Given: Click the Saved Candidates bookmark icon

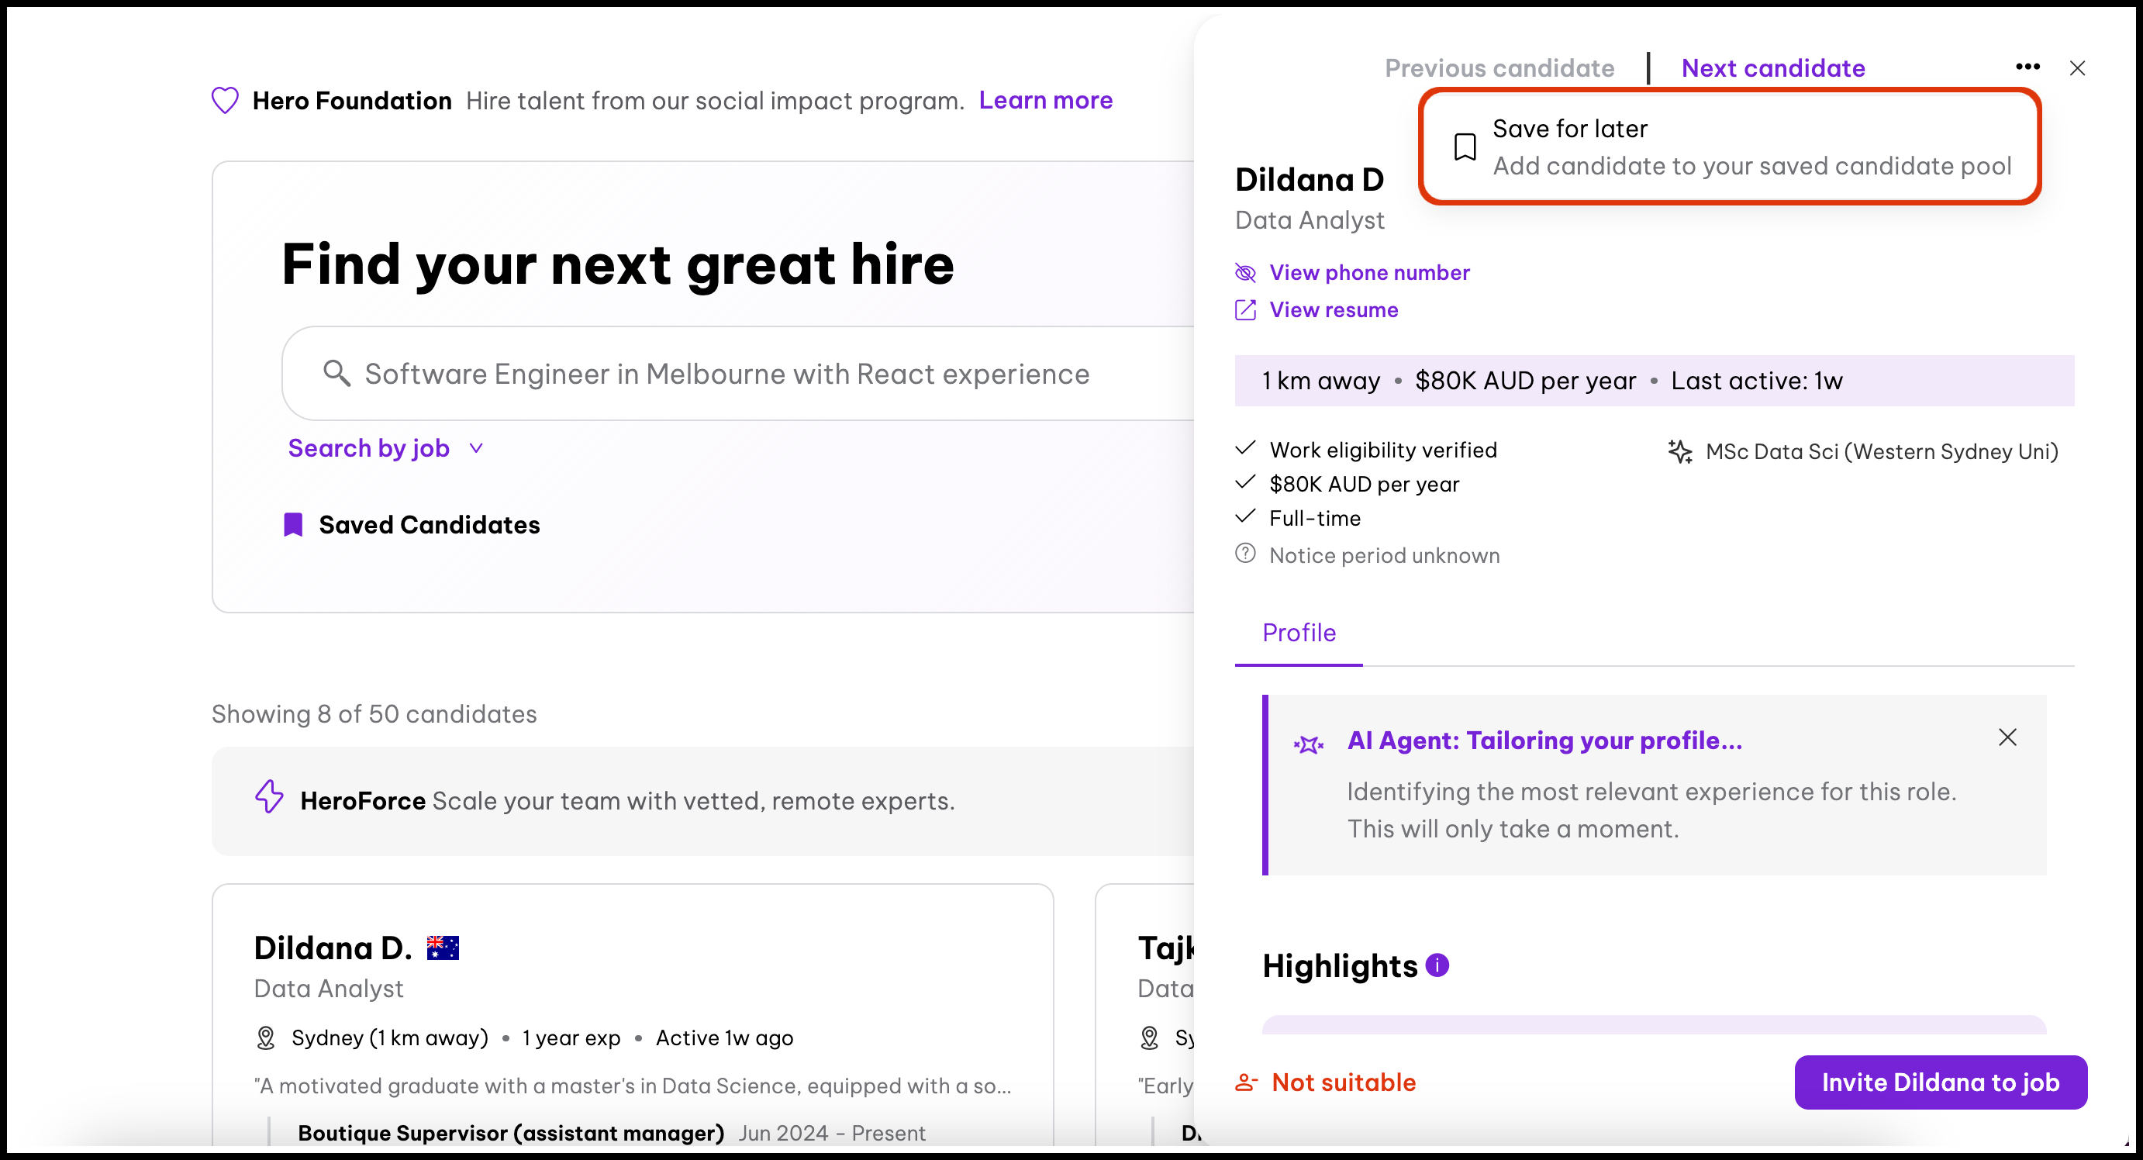Looking at the screenshot, I should (293, 525).
